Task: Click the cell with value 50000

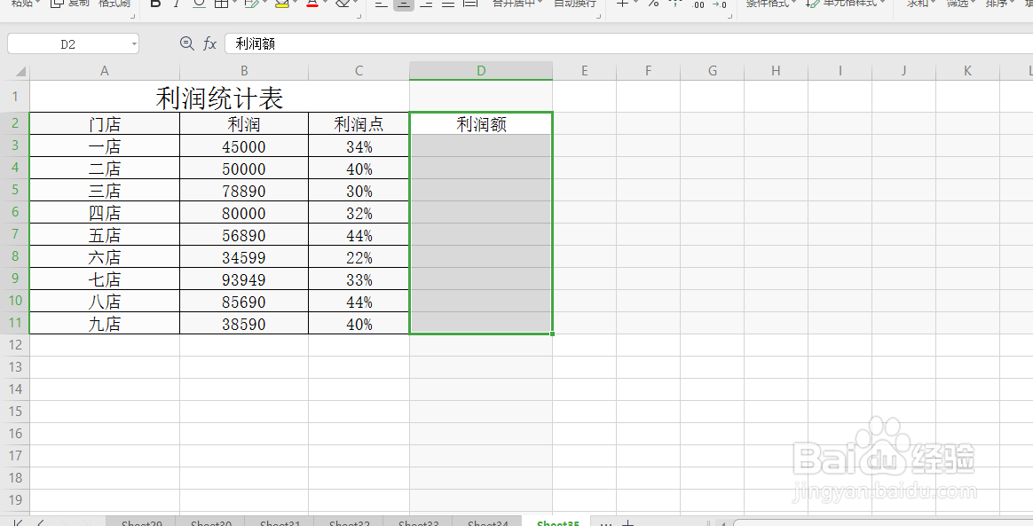Action: click(244, 169)
